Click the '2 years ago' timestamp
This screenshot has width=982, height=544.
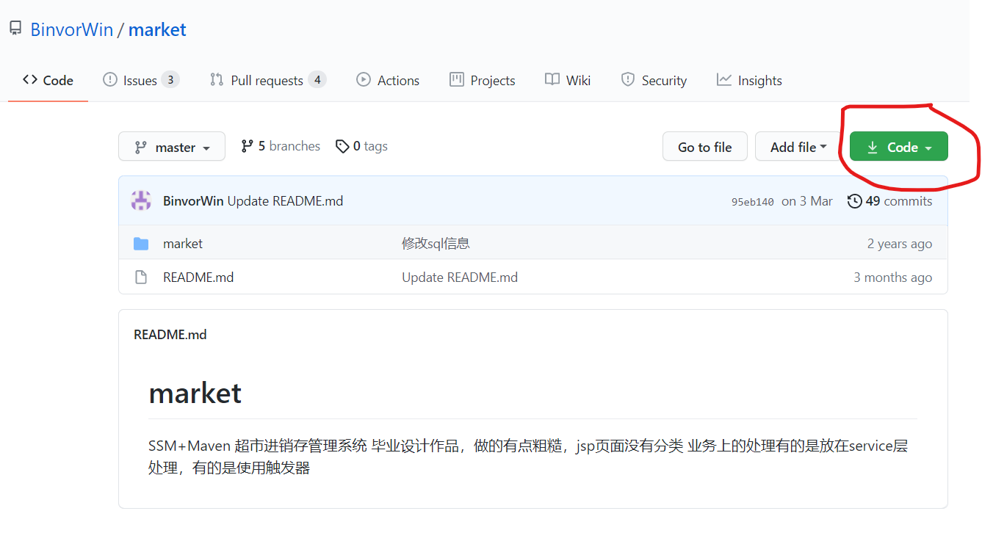tap(900, 244)
